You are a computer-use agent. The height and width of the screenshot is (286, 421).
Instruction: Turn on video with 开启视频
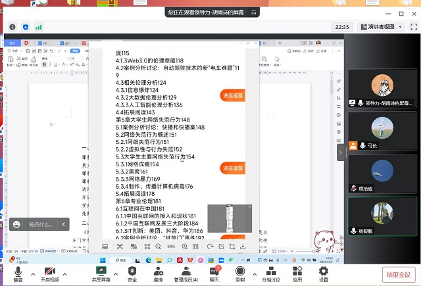click(50, 274)
